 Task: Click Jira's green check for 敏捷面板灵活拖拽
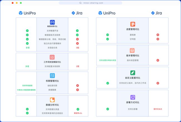tap(77, 35)
